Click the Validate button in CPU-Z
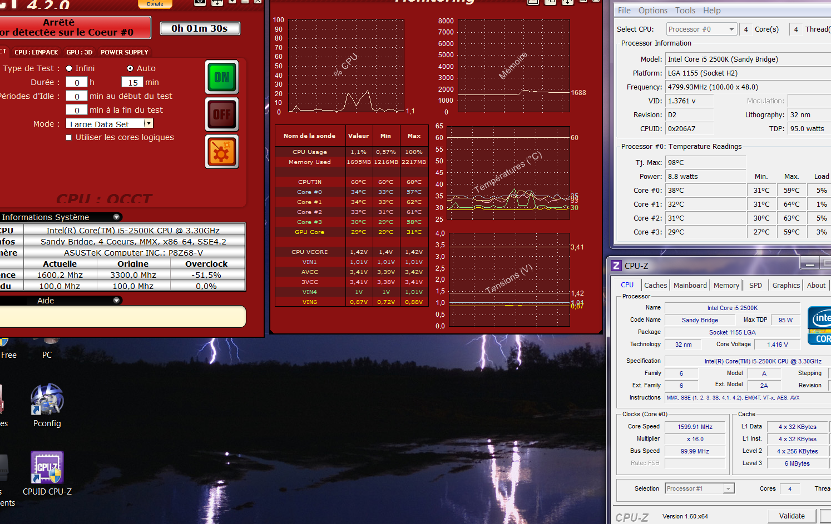This screenshot has height=524, width=831. click(x=792, y=516)
